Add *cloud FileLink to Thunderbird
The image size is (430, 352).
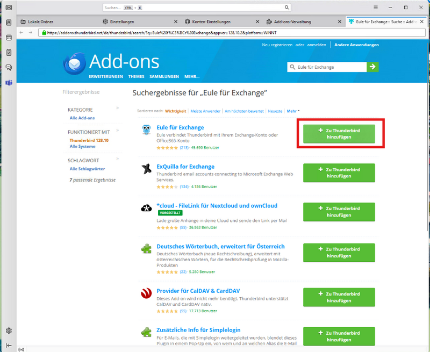tap(339, 212)
